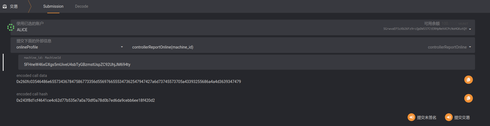Click ALICE account identicon

tap(11, 27)
